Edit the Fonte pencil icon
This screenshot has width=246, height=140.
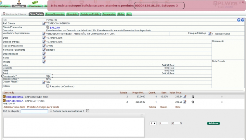pos(44,58)
